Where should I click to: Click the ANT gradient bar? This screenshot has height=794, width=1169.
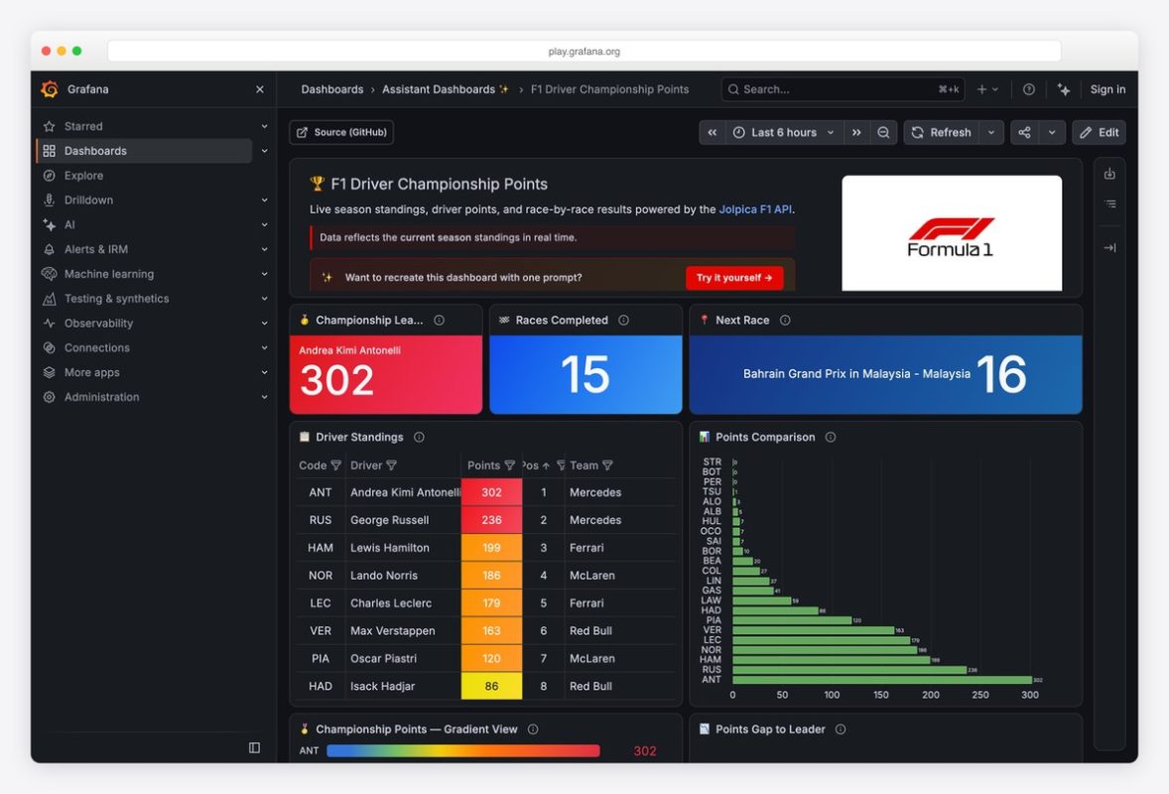tap(463, 750)
